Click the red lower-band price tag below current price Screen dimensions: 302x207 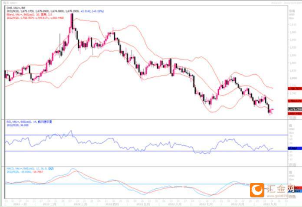point(295,114)
